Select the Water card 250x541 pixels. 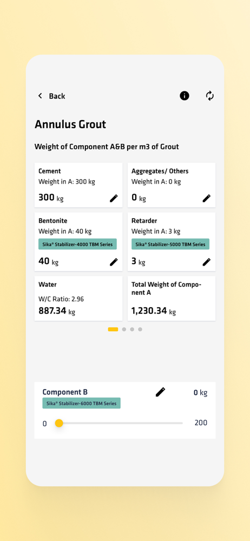[78, 299]
